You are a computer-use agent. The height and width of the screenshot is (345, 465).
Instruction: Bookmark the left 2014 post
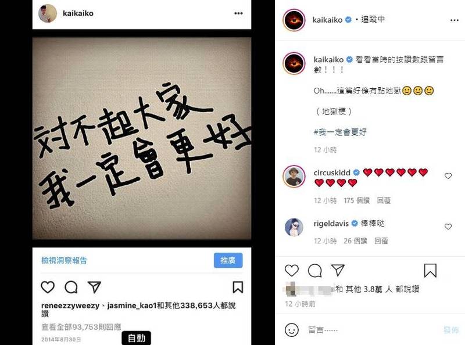238,287
